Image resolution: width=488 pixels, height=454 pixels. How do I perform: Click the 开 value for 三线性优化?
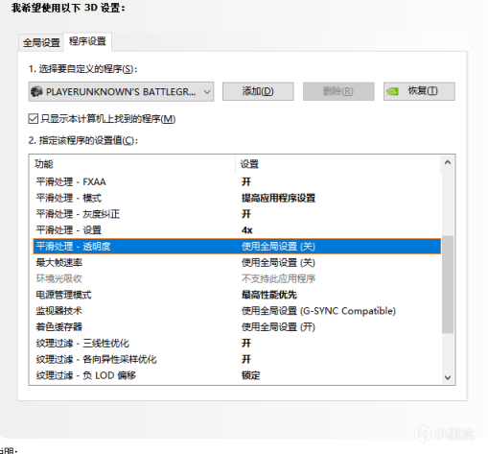point(246,344)
